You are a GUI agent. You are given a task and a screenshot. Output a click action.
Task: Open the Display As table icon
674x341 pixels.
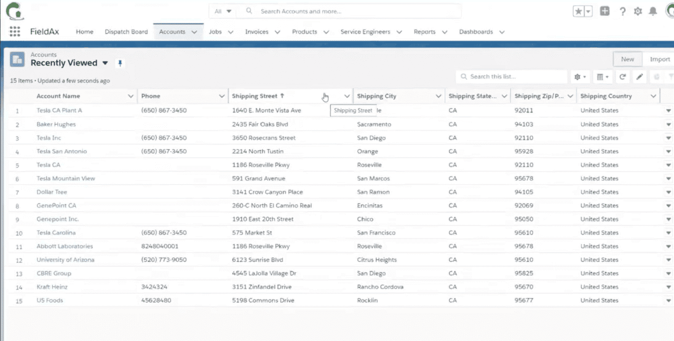(x=603, y=77)
